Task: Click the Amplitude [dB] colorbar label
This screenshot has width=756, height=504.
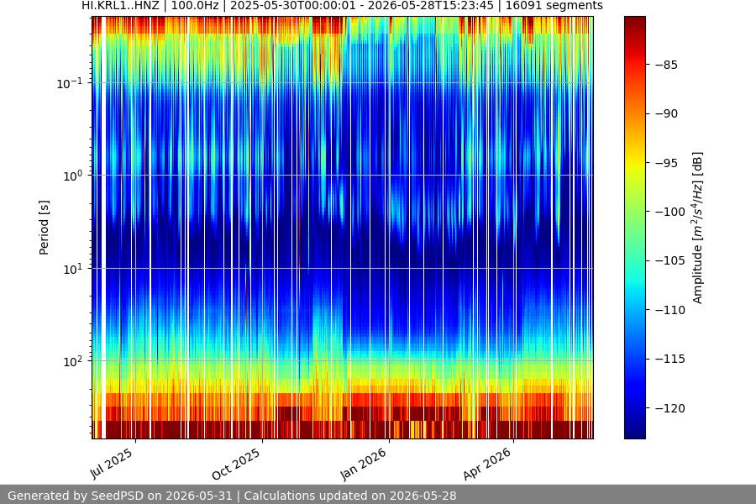Action: click(x=698, y=228)
